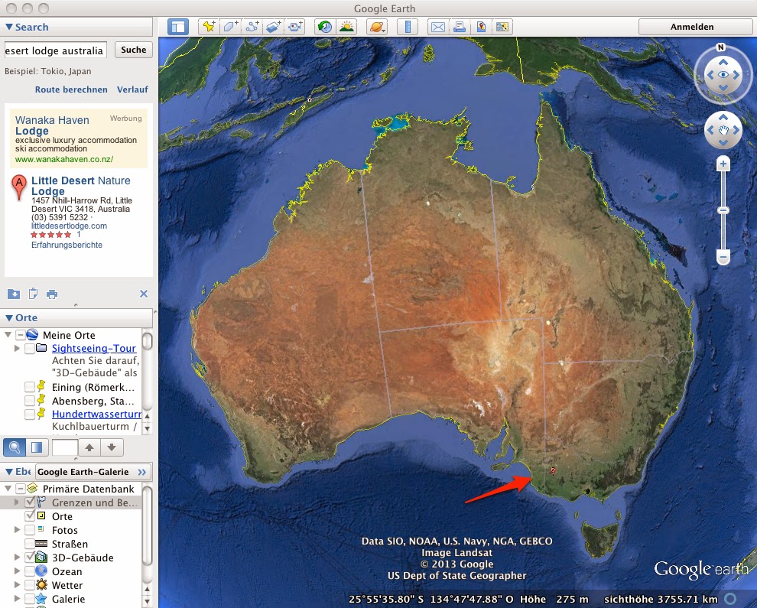This screenshot has width=757, height=608.
Task: Disable the 3D-Gebäude layer checkbox
Action: click(x=30, y=557)
